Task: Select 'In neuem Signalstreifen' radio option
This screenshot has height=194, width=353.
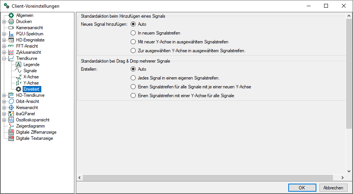Action: click(x=133, y=33)
